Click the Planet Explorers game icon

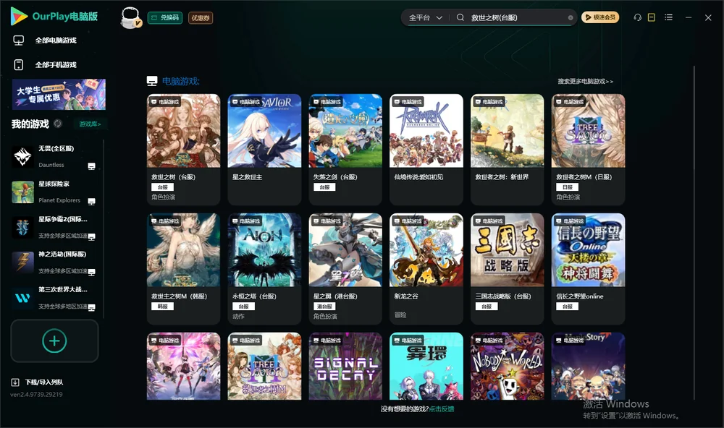tap(22, 192)
